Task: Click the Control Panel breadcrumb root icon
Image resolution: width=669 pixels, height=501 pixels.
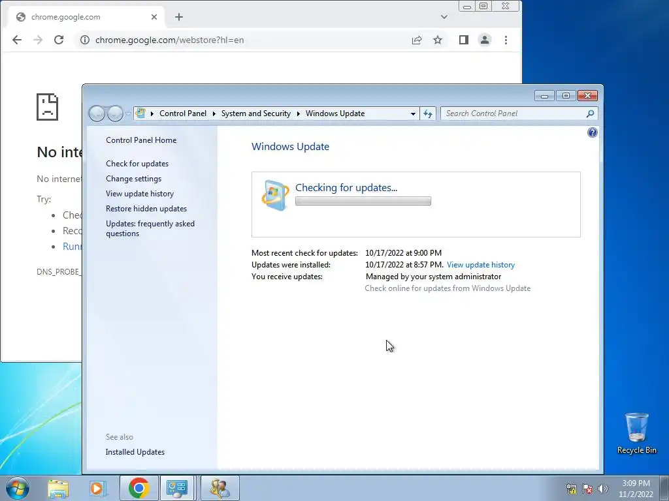Action: point(140,114)
